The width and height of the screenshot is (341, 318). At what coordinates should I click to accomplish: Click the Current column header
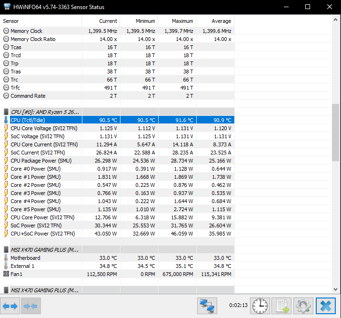100,21
